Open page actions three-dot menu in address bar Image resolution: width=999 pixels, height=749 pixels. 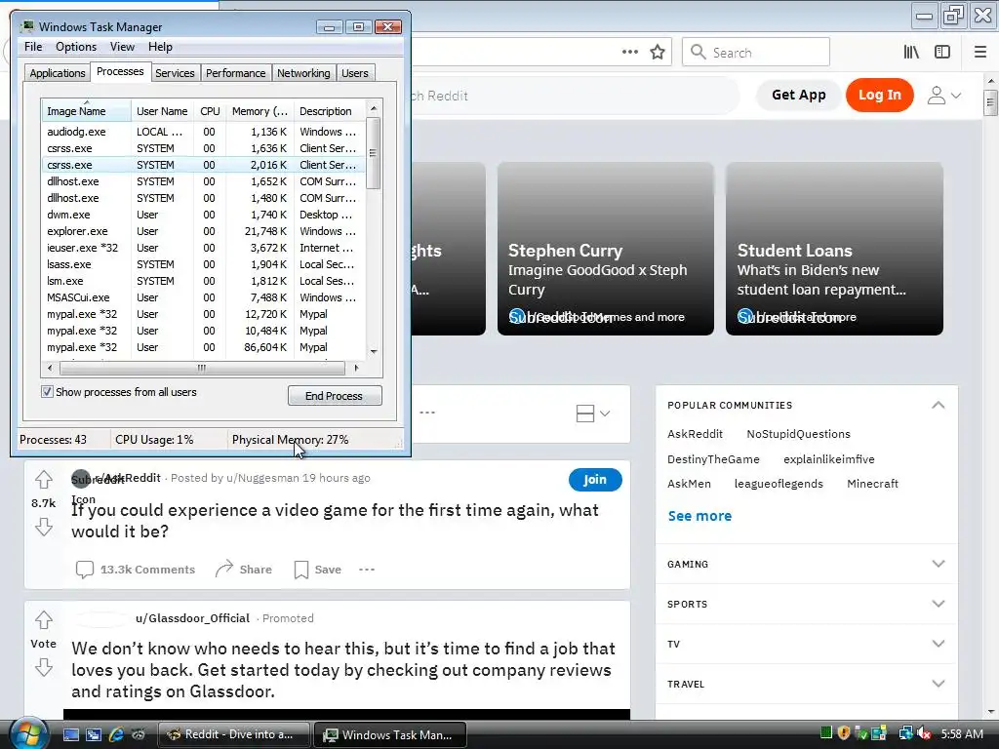click(630, 52)
